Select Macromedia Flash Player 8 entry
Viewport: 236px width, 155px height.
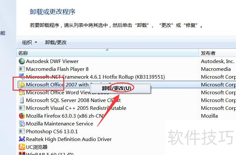pyautogui.click(x=57, y=69)
